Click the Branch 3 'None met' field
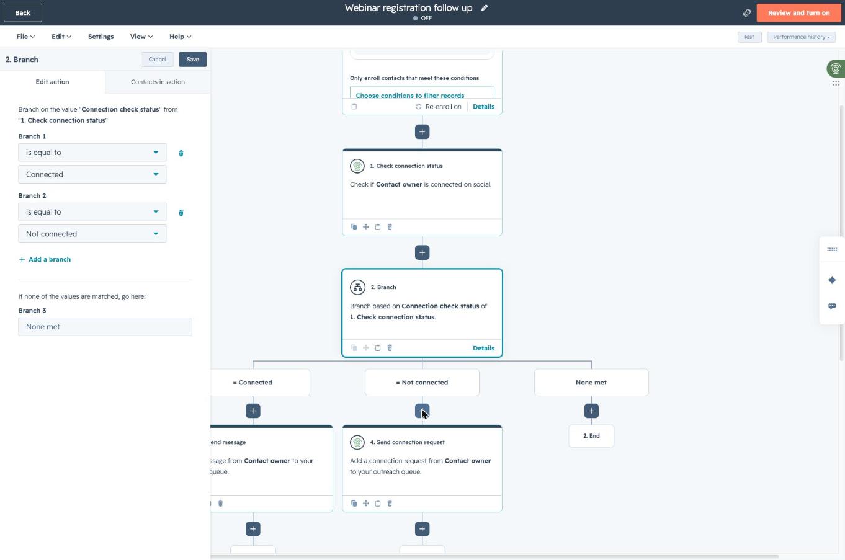The image size is (845, 560). click(105, 327)
